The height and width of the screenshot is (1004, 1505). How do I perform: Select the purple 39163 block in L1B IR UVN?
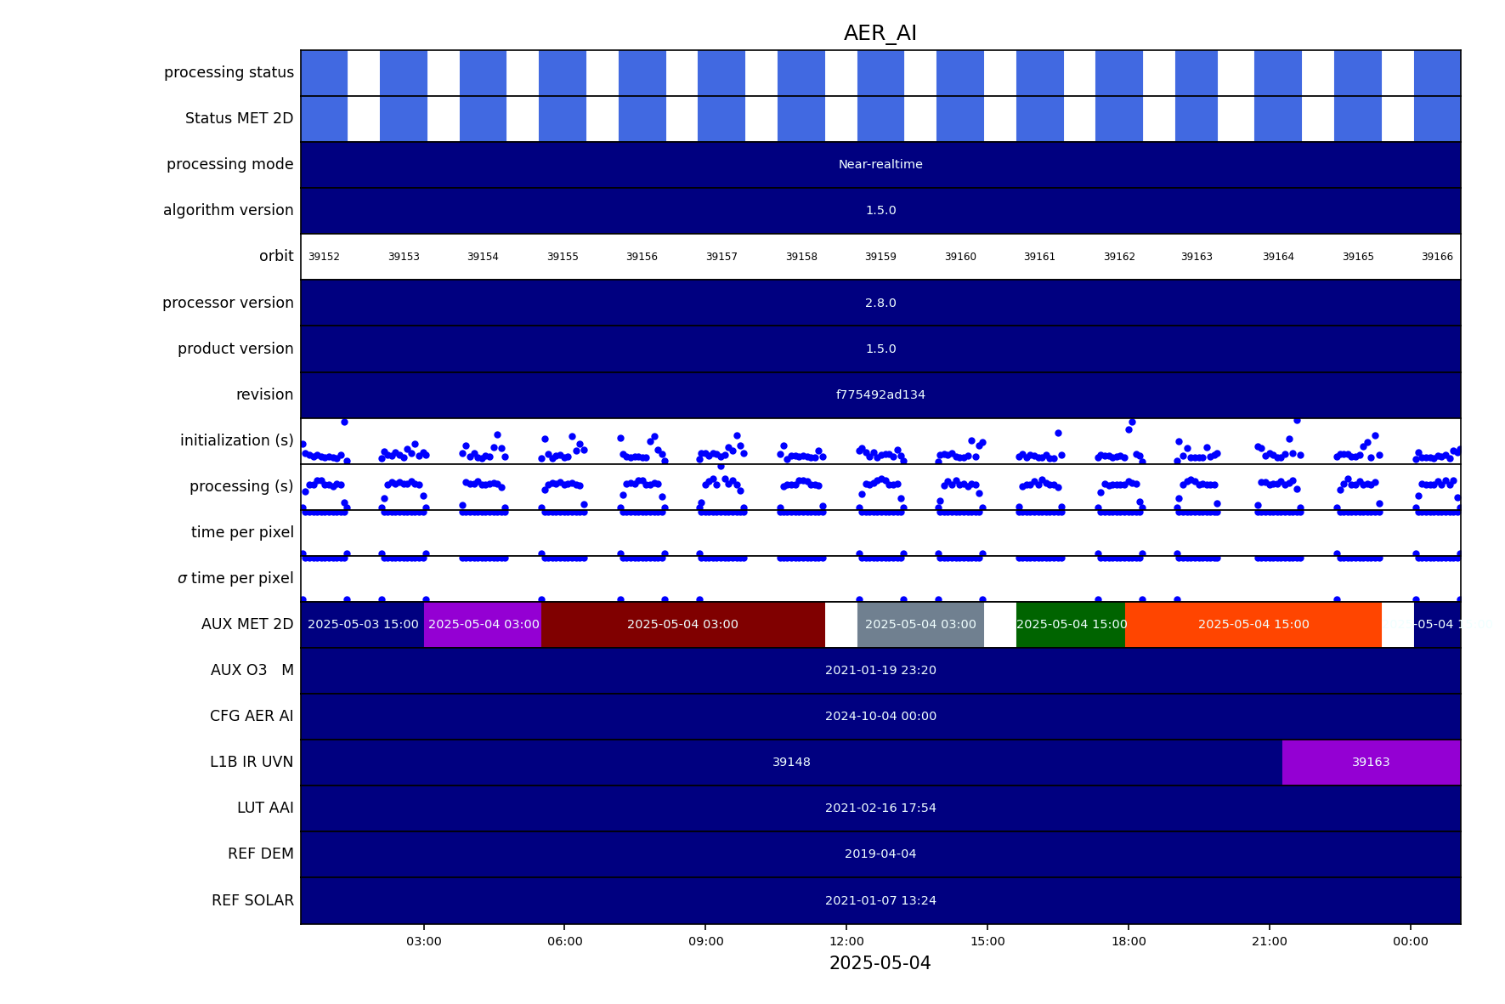point(1370,763)
